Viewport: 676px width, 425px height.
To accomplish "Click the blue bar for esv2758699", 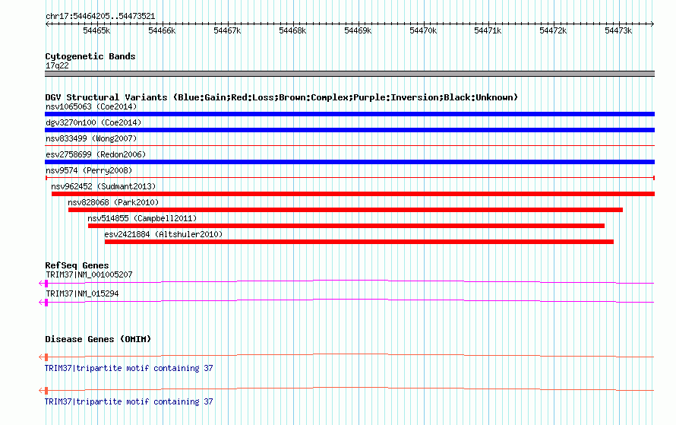I will point(349,162).
